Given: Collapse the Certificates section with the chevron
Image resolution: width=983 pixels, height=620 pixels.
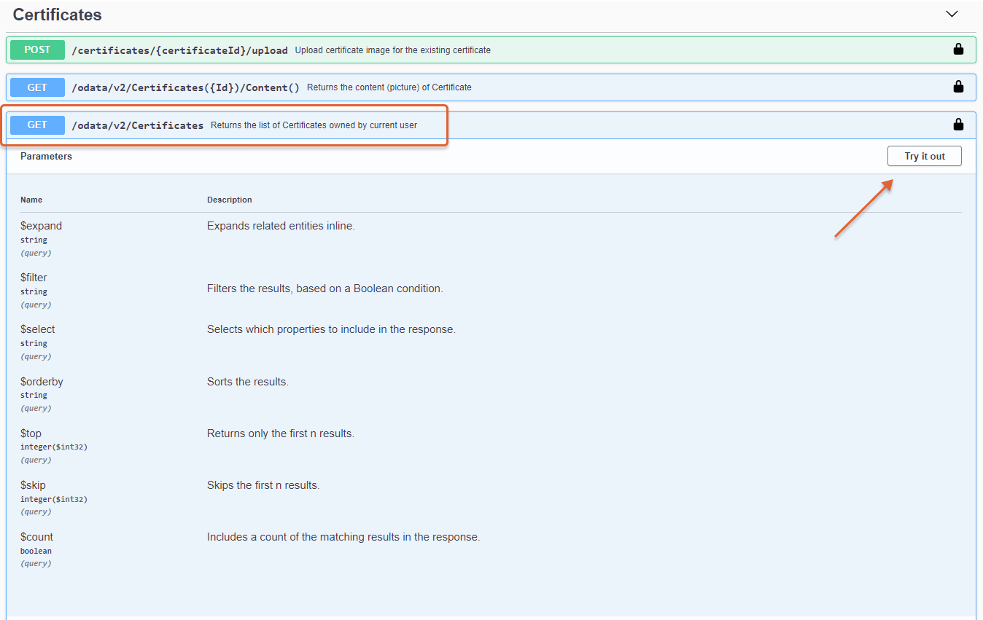Looking at the screenshot, I should click(x=952, y=14).
